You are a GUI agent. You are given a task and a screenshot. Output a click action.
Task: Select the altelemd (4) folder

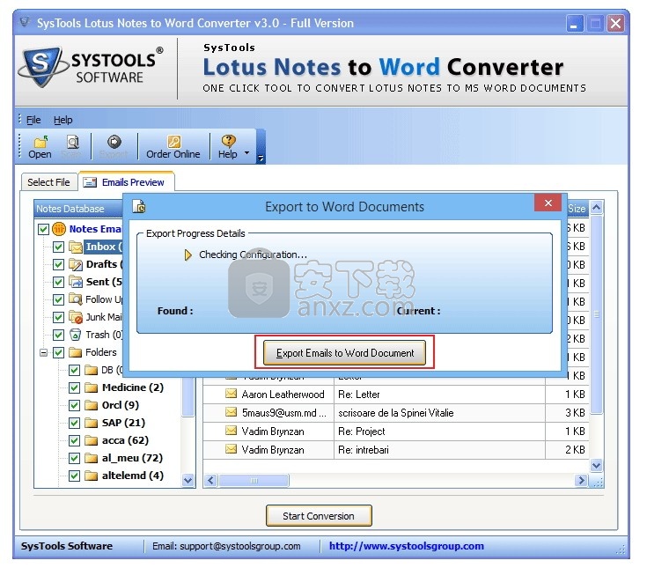point(132,476)
